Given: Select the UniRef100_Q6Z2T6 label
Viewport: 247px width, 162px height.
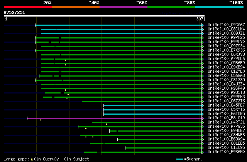Looking at the screenshot, I should click(226, 101).
